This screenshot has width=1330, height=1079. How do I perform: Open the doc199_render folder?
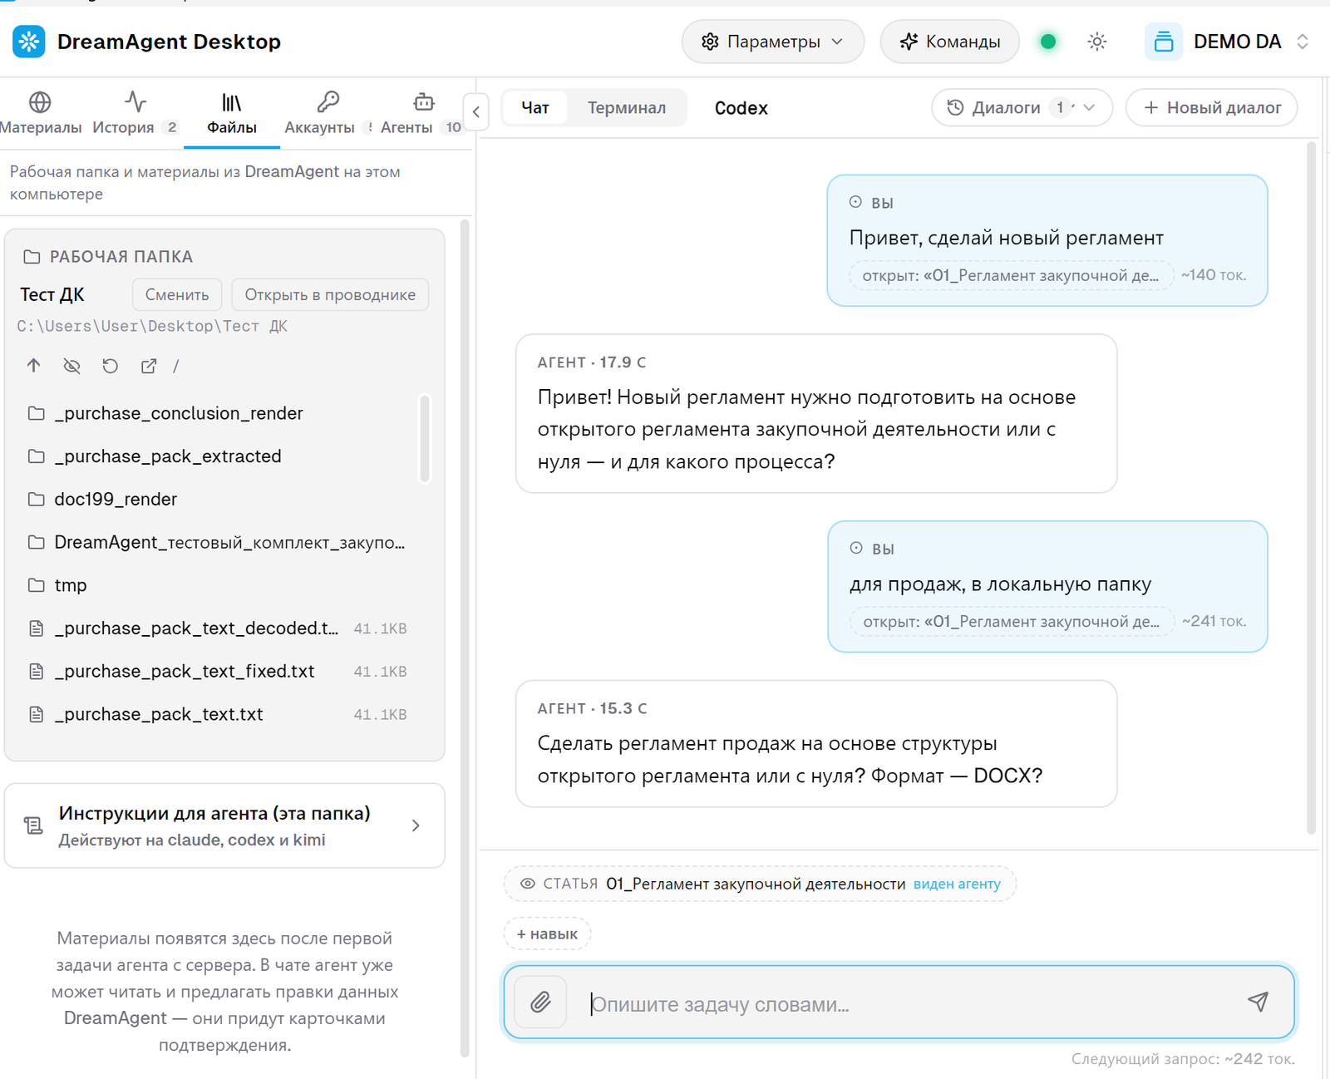point(218,500)
